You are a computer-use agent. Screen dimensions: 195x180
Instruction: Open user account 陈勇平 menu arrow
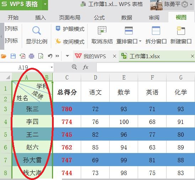pyautogui.click(x=191, y=5)
